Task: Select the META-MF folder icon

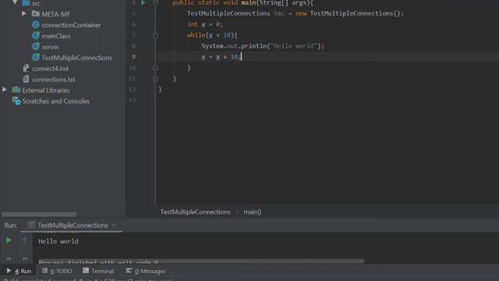Action: pos(36,14)
